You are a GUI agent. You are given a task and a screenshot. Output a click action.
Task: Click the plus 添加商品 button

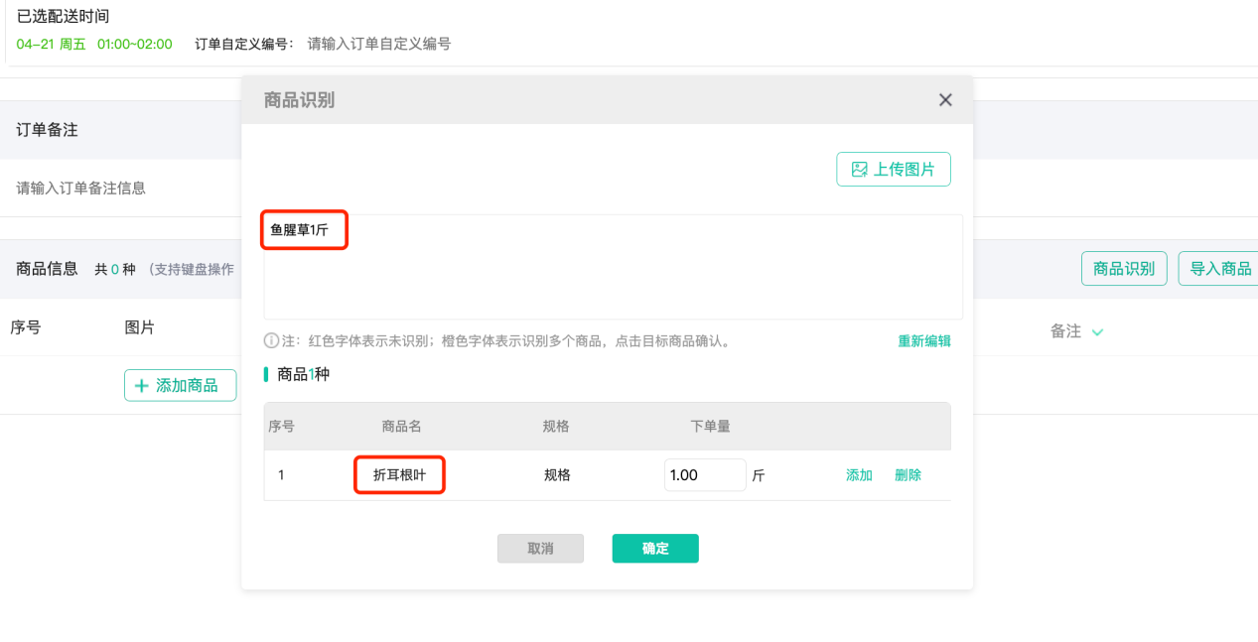tap(180, 385)
